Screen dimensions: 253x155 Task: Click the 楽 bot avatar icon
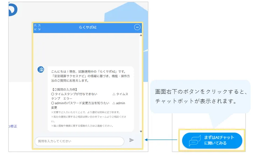tap(41, 70)
